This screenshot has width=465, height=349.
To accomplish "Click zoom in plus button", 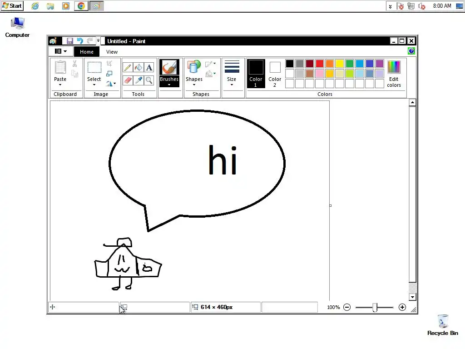I will [x=402, y=307].
